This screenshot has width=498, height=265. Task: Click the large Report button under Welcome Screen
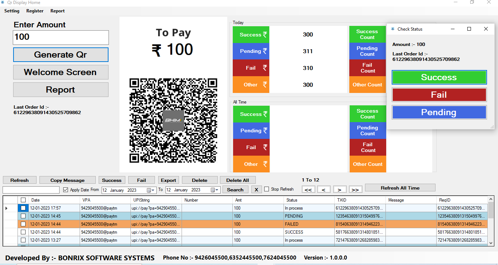pyautogui.click(x=61, y=90)
